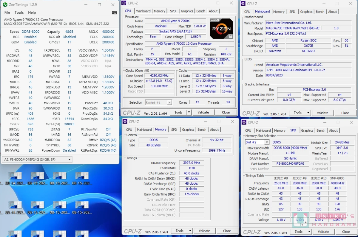Open the Bench tab in the SPD window
This screenshot has height=237, width=358.
tap(321, 130)
